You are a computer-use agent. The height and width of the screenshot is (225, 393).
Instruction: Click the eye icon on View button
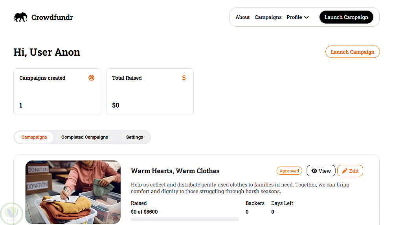(x=314, y=171)
